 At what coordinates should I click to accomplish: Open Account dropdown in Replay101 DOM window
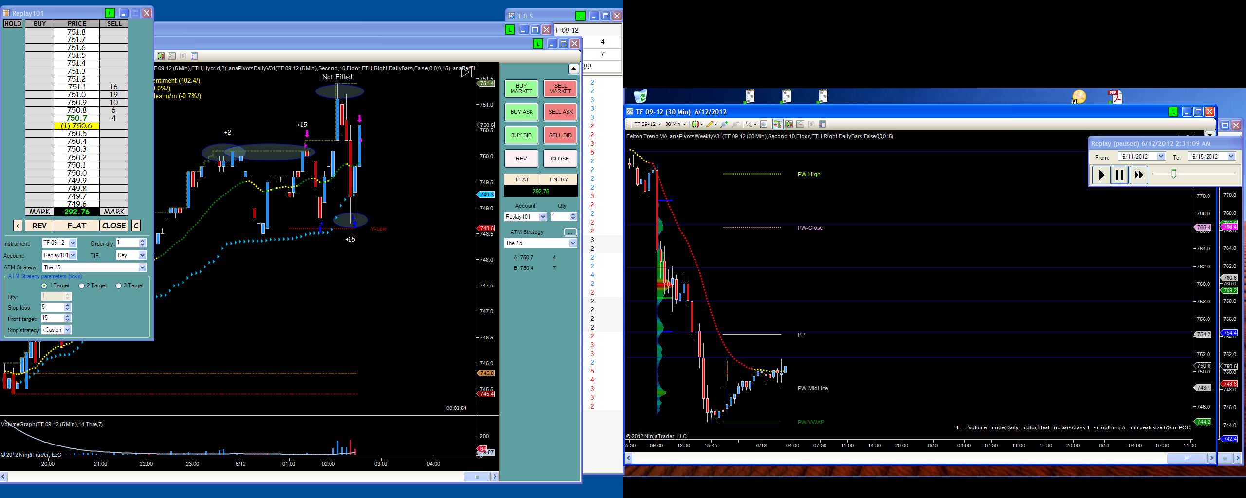coord(59,255)
